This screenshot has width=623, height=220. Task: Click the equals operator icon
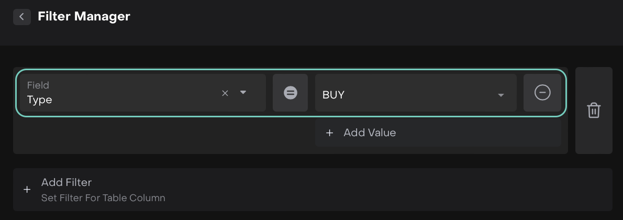290,93
